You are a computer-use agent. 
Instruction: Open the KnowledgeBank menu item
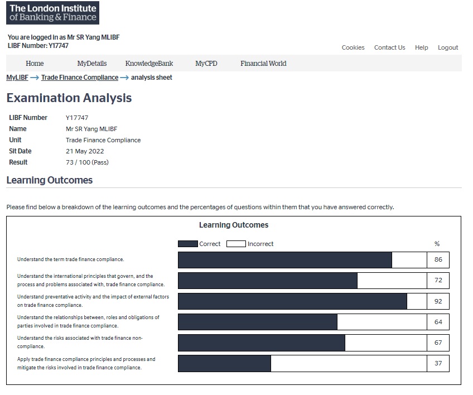point(149,64)
